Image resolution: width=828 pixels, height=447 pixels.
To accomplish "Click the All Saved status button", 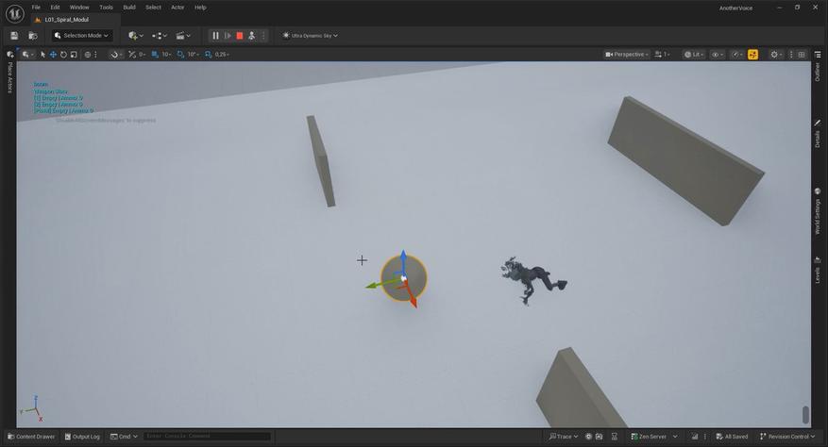I will 732,437.
